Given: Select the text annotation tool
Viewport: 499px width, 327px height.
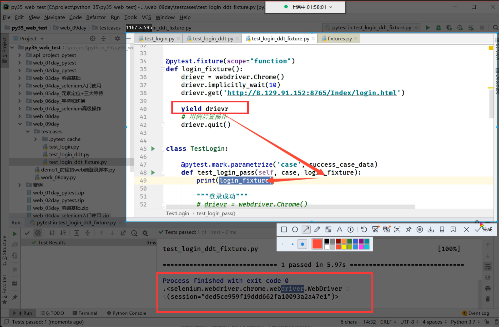Looking at the screenshot, I should click(339, 230).
